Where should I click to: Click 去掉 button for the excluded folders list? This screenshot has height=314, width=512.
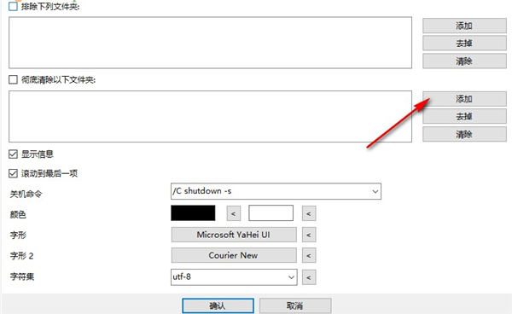pos(464,43)
